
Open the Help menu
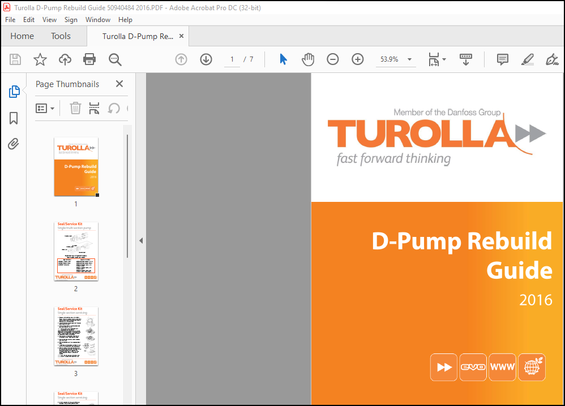[x=125, y=20]
